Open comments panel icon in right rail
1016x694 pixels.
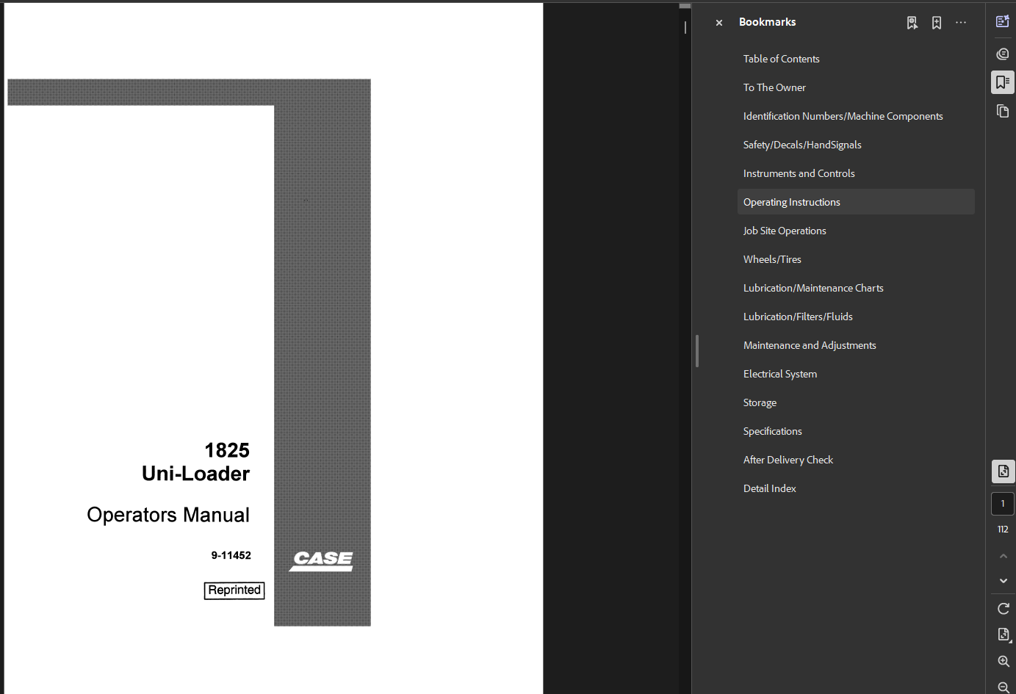(1003, 54)
